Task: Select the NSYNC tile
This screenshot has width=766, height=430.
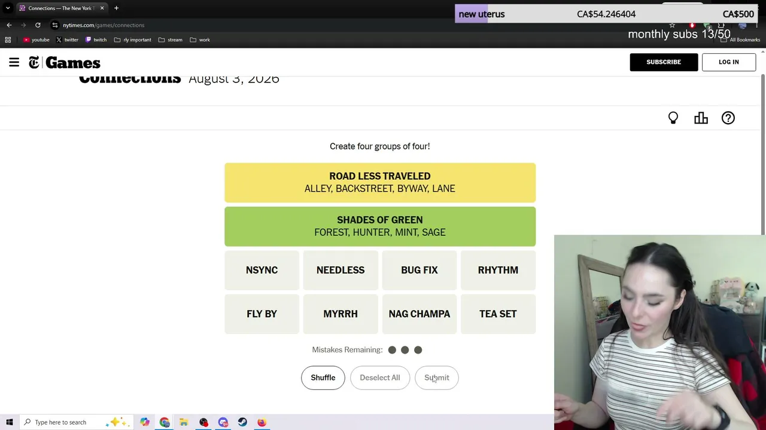Action: pos(262,270)
